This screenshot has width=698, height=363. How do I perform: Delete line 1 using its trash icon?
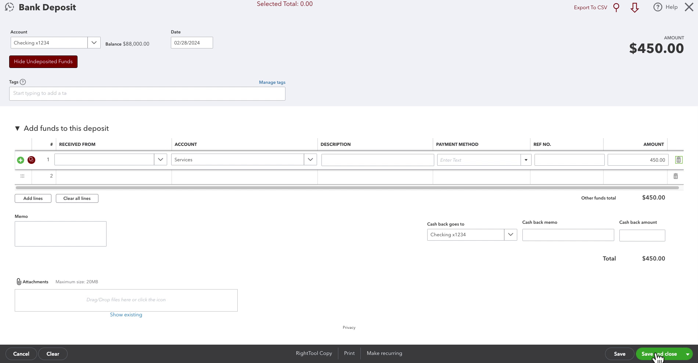tap(679, 160)
